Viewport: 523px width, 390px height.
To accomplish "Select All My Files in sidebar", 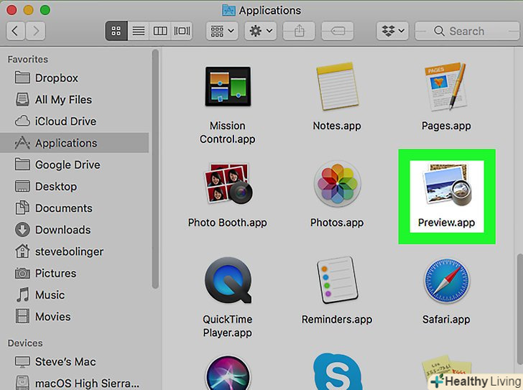I will tap(75, 100).
